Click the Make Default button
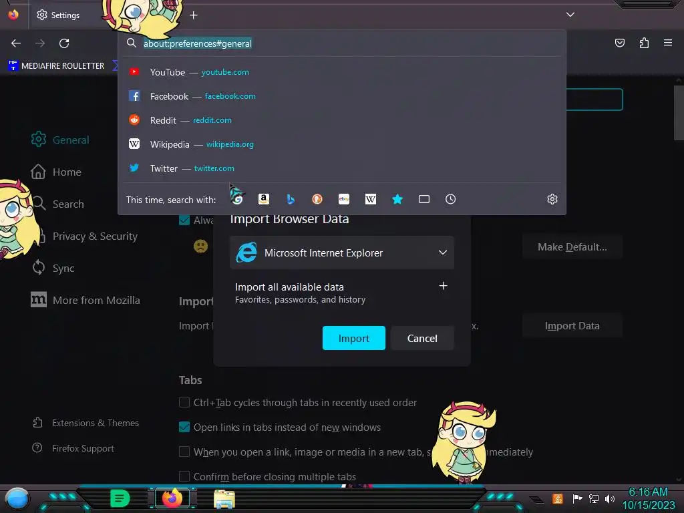 point(572,247)
